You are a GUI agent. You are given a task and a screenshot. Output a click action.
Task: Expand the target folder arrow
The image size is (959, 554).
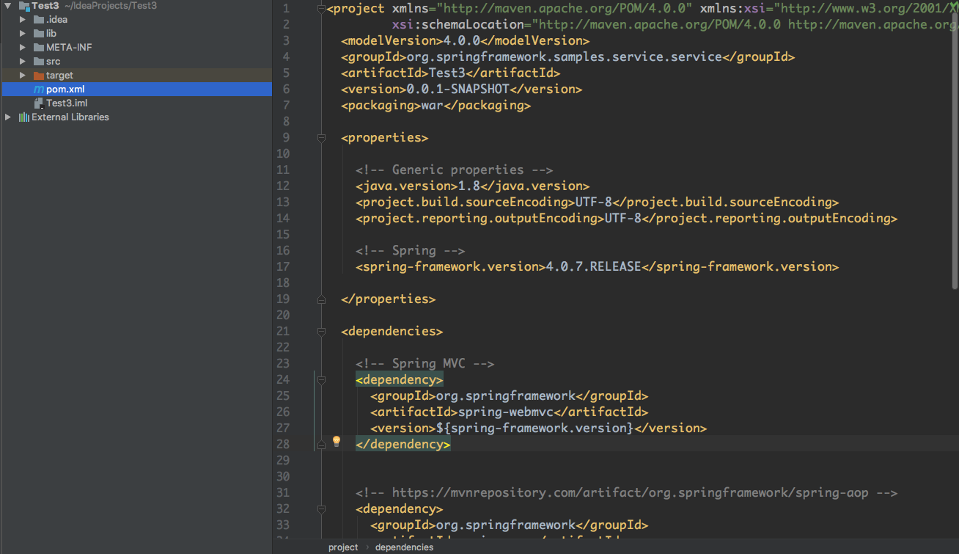point(23,75)
